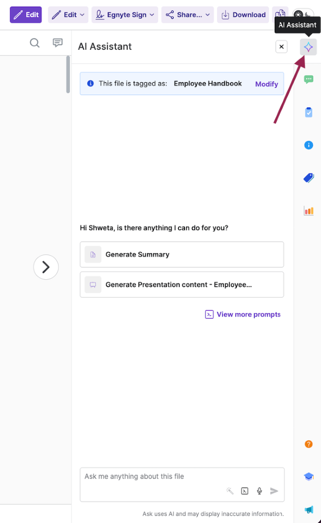
Task: Select Generate Presentation content prompt
Action: click(181, 285)
